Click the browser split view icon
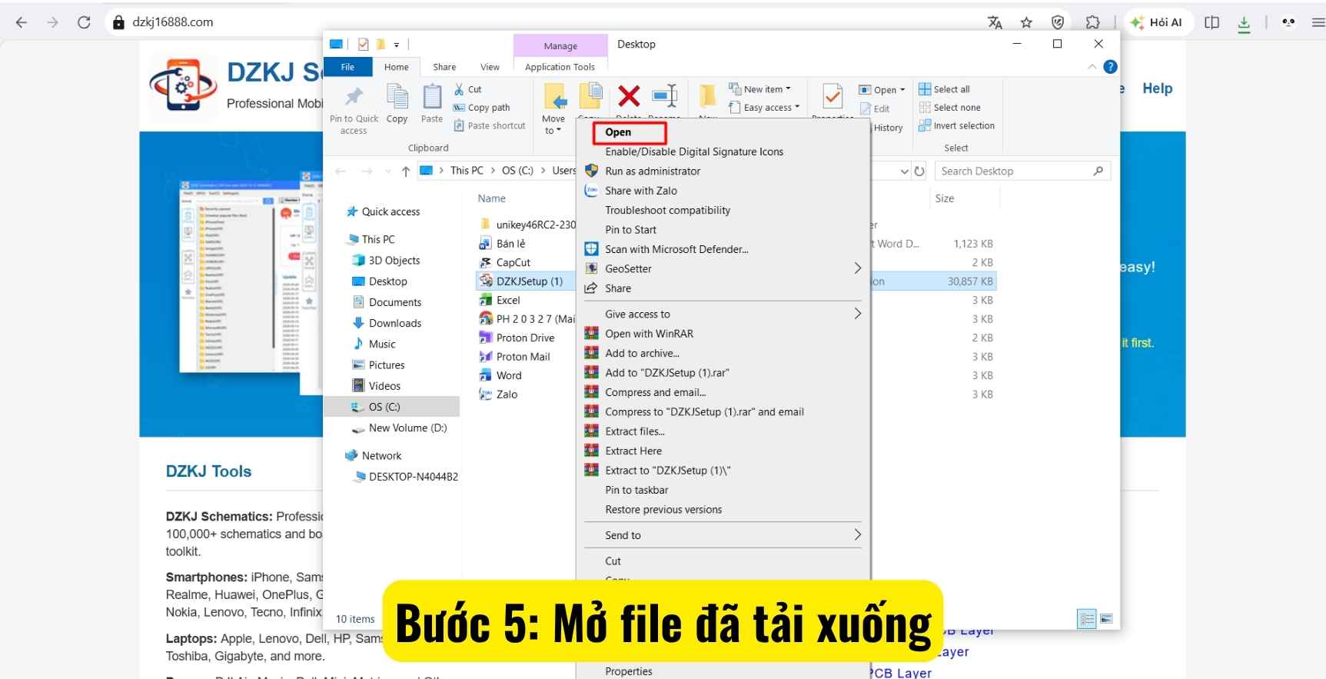 pyautogui.click(x=1212, y=22)
